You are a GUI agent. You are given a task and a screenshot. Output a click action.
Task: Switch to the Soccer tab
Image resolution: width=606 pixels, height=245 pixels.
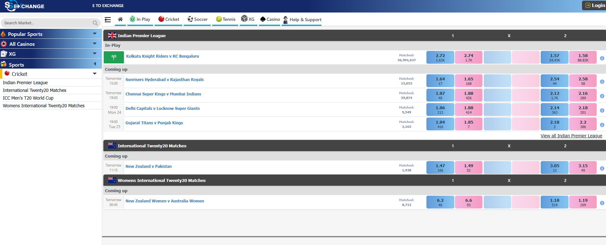[198, 20]
